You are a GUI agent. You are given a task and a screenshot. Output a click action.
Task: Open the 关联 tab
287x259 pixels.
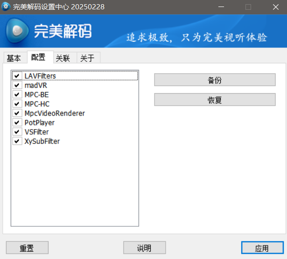[65, 58]
